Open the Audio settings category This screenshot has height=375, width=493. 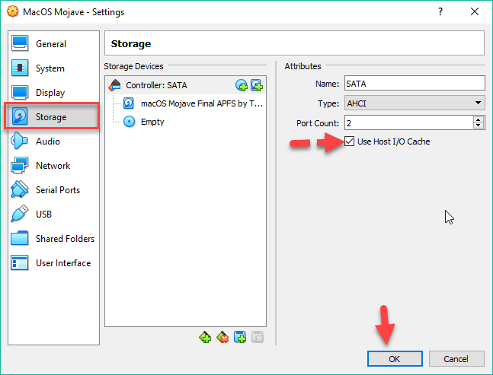47,141
